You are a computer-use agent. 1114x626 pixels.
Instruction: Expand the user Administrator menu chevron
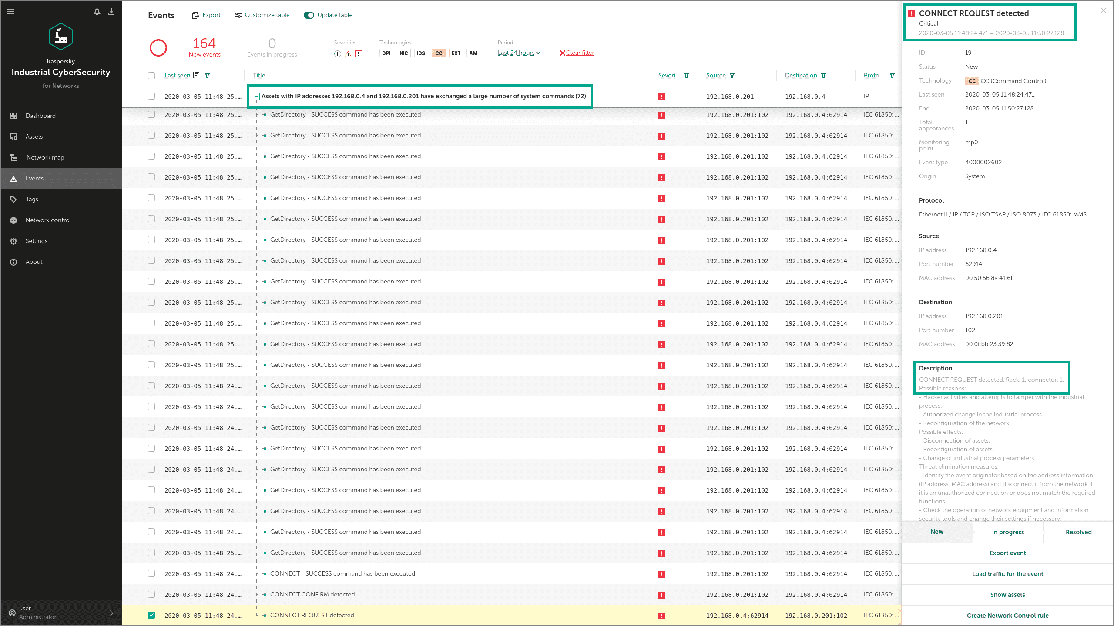pyautogui.click(x=111, y=613)
